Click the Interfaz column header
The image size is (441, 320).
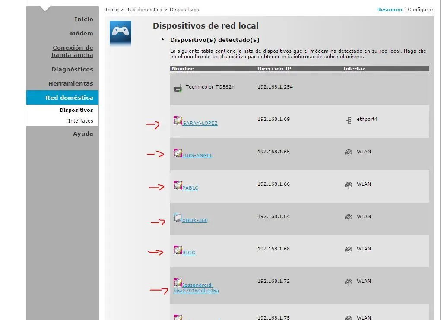pyautogui.click(x=353, y=69)
